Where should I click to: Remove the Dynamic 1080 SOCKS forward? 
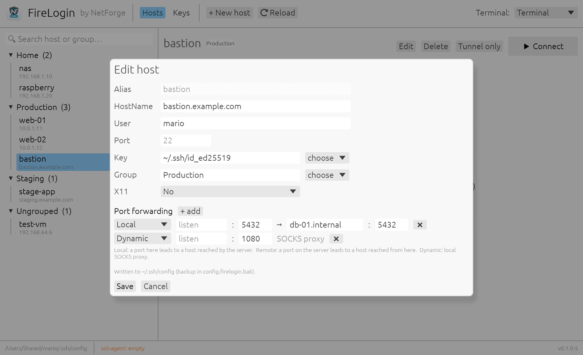tap(336, 239)
